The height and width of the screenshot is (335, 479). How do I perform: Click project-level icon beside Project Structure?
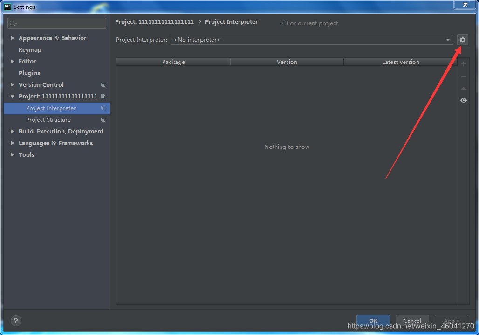[x=103, y=119]
